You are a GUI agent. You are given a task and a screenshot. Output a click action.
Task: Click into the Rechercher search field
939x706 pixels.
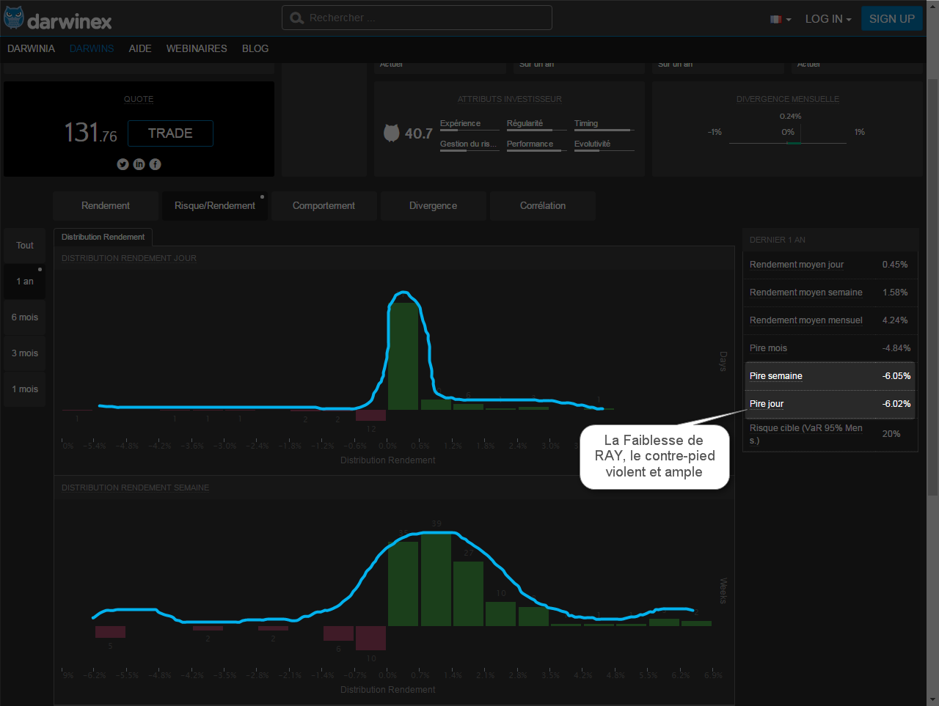pos(425,18)
